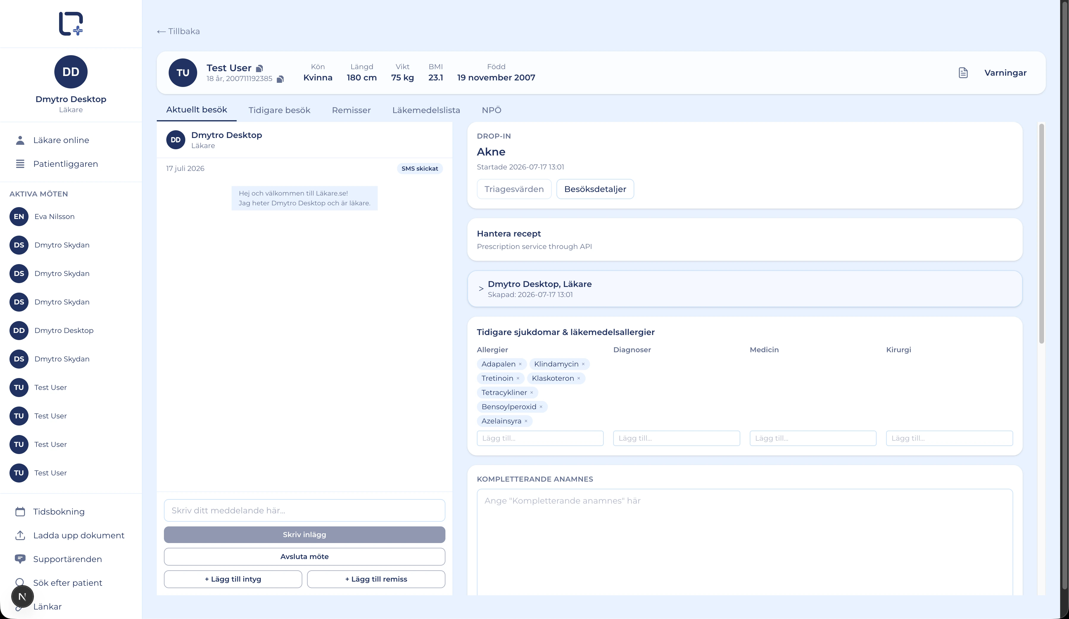Open Varningar warnings
The image size is (1069, 619).
(1005, 73)
